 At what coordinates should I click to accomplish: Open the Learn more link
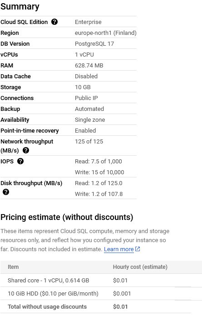[x=119, y=249]
